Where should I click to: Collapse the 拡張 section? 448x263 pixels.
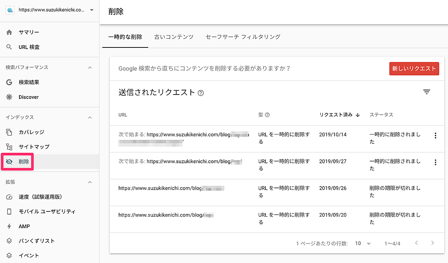(x=90, y=182)
